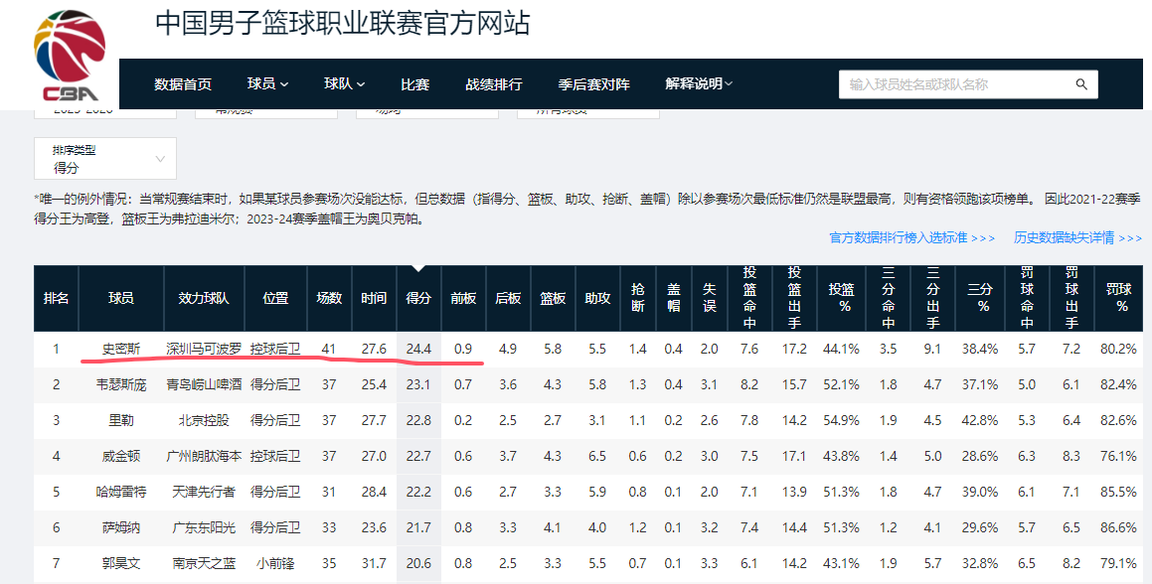The height and width of the screenshot is (584, 1152).
Task: Click the search magnifier icon
Action: click(x=1081, y=84)
